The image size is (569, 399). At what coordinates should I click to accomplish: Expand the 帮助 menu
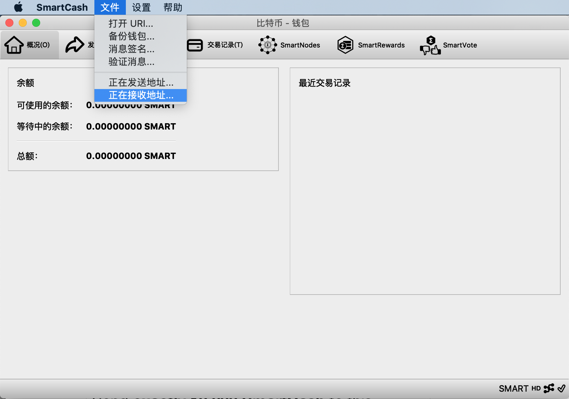point(173,7)
